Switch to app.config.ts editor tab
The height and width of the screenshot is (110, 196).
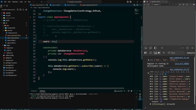(x=56, y=5)
